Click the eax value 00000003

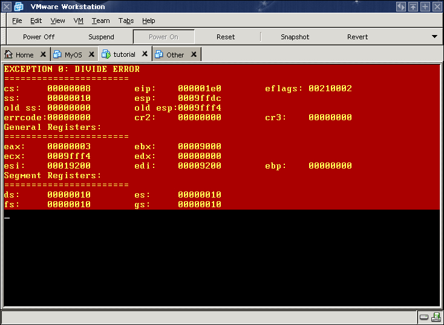(x=69, y=147)
